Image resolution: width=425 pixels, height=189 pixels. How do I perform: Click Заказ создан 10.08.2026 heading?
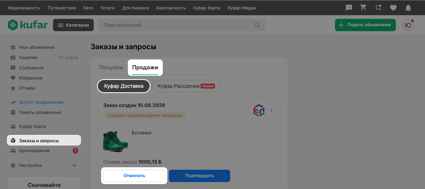(134, 105)
